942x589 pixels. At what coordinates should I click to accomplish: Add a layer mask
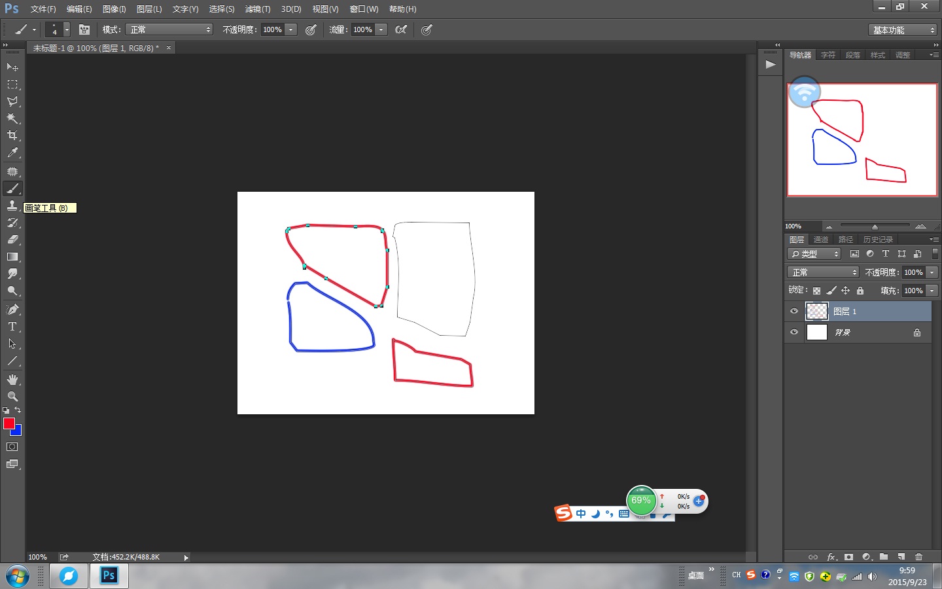[x=848, y=557]
